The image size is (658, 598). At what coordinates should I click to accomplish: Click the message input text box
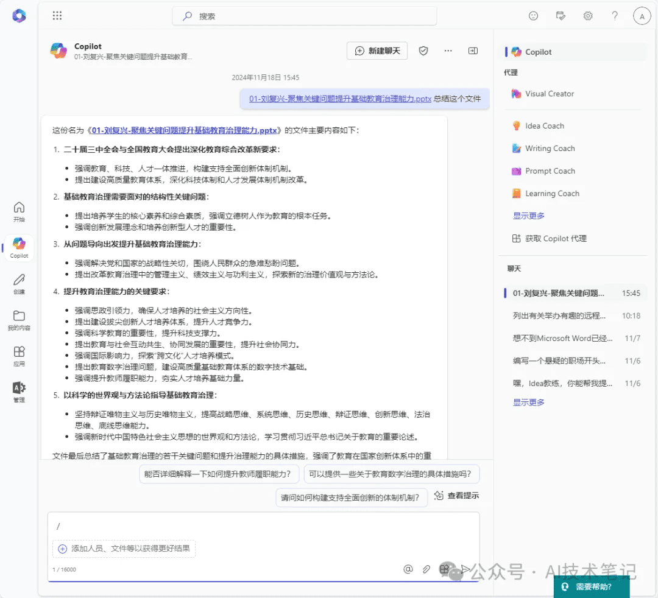pos(262,526)
